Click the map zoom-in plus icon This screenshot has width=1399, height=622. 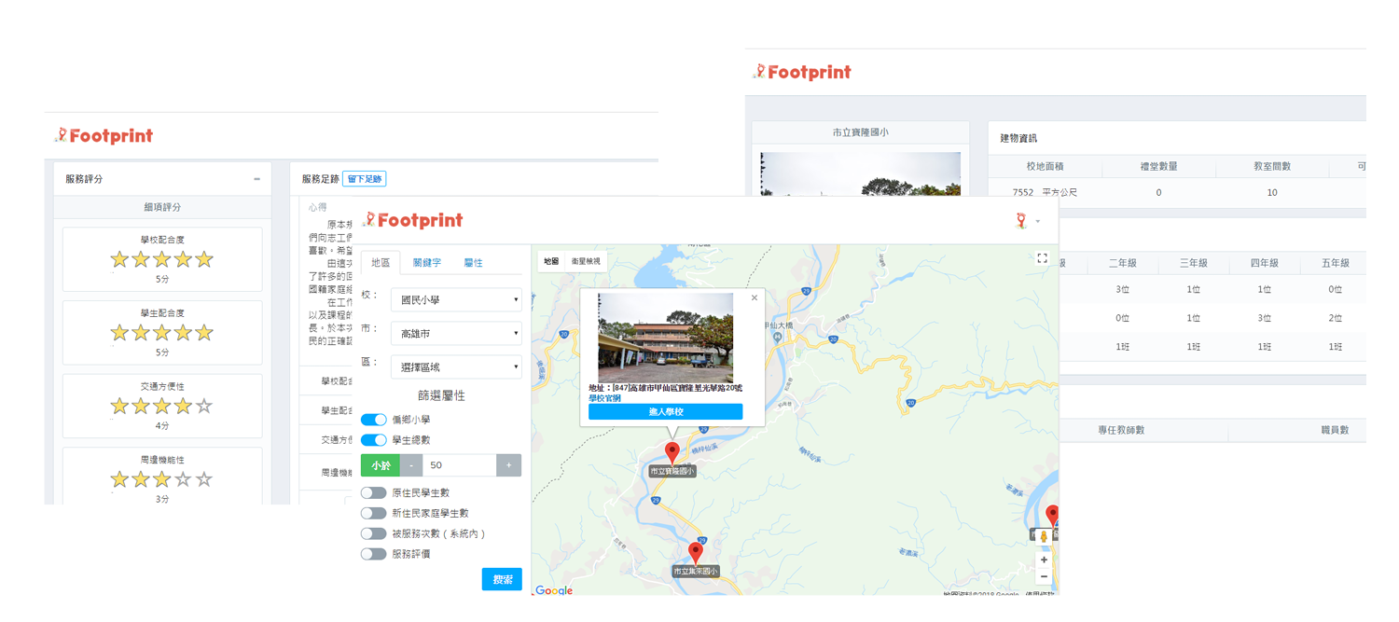1045,560
